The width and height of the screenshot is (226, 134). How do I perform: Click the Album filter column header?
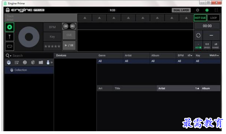pos(163,56)
